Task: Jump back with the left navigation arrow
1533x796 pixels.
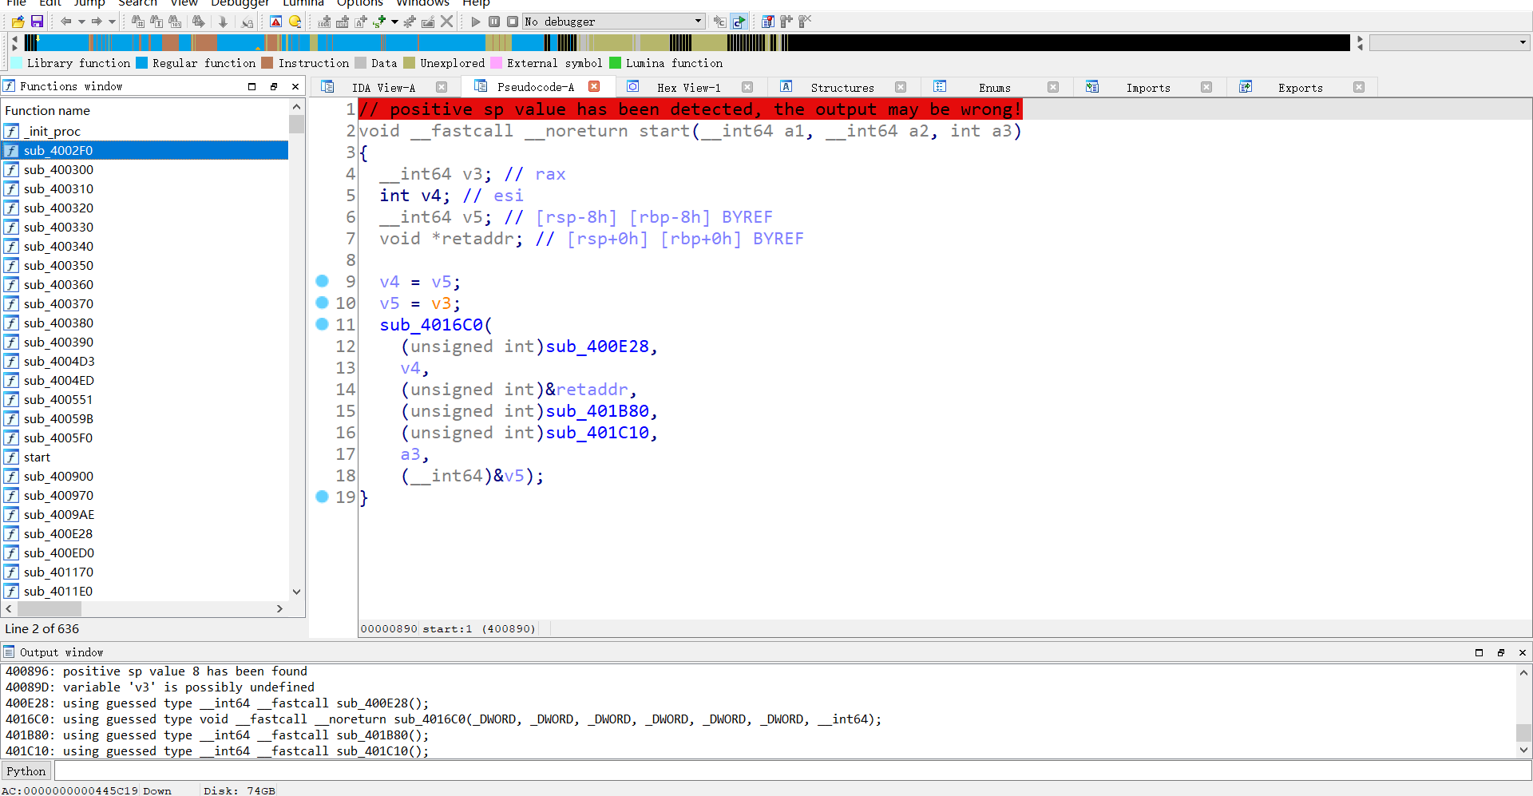Action: click(68, 22)
